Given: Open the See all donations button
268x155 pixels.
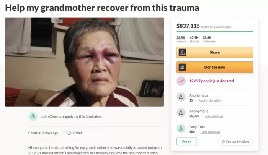Looking at the screenshot, I should [187, 142].
